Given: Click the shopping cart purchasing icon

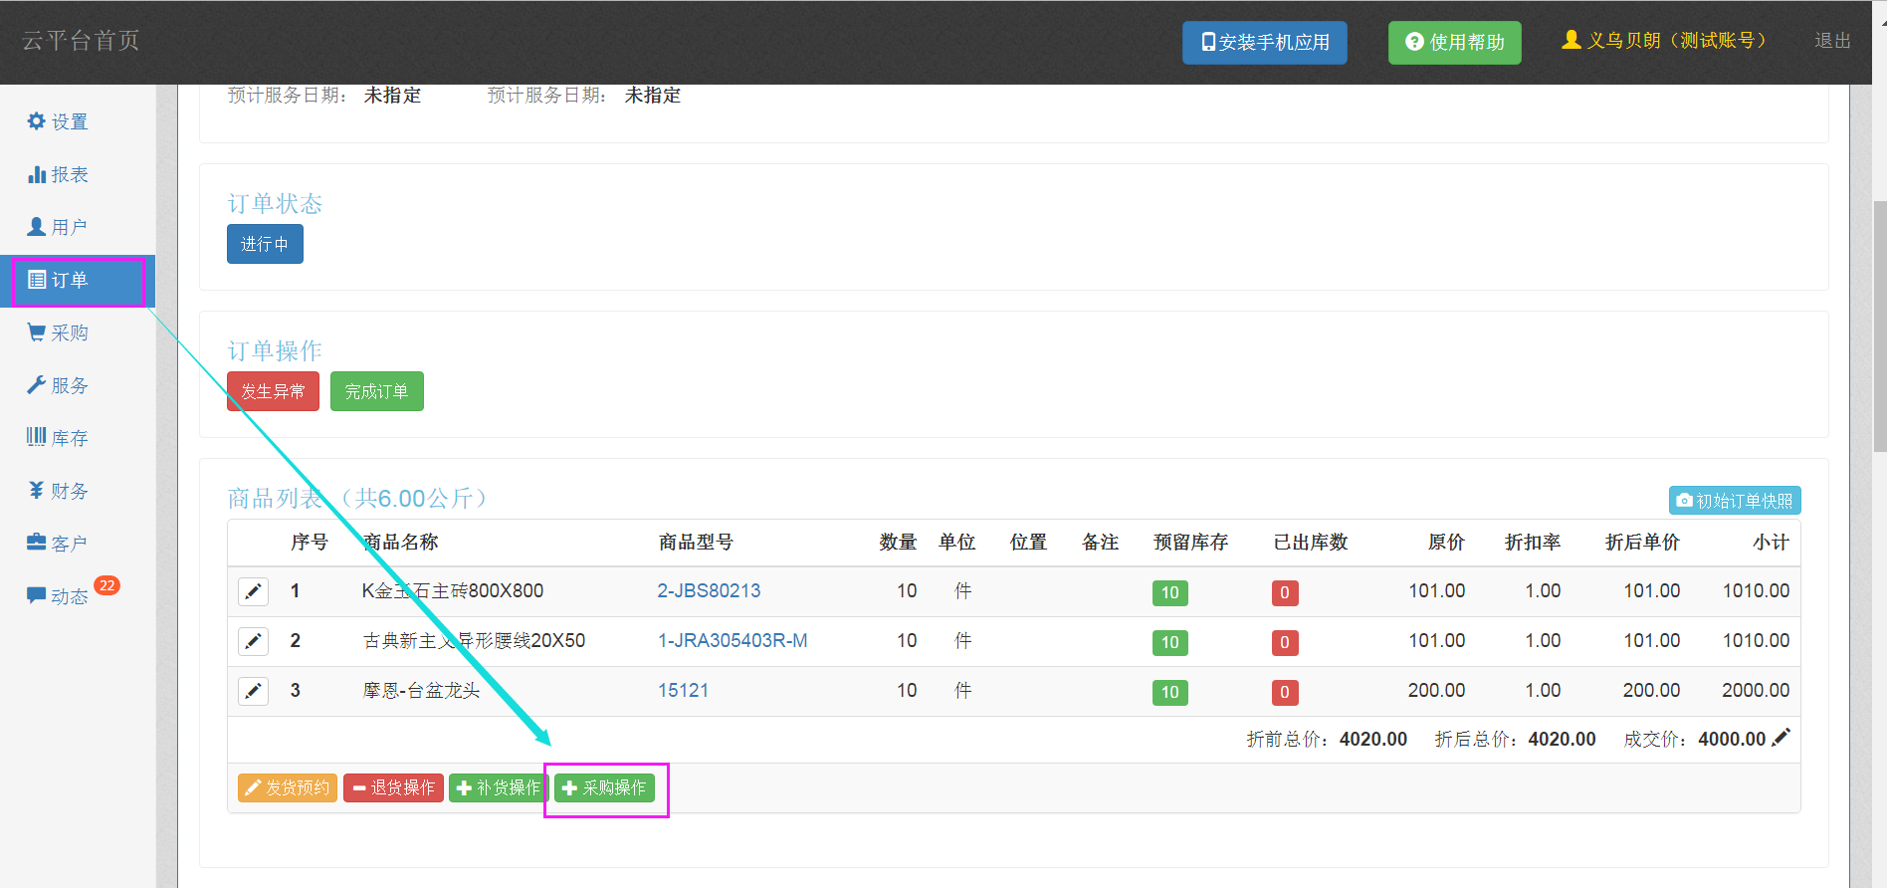Looking at the screenshot, I should coord(37,332).
